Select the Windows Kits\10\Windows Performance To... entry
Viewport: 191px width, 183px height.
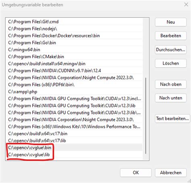pos(74,127)
